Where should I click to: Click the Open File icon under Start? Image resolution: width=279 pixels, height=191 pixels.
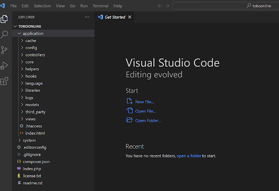coord(130,111)
